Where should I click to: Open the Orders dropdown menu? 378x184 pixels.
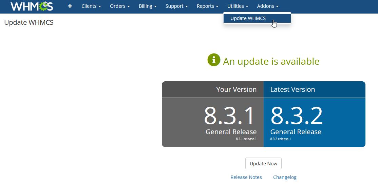pyautogui.click(x=120, y=6)
